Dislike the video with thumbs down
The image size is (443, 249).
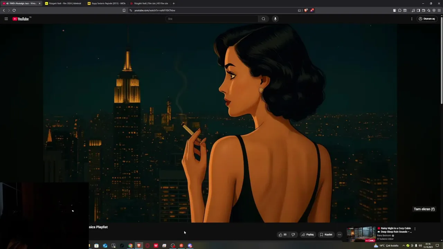(293, 234)
